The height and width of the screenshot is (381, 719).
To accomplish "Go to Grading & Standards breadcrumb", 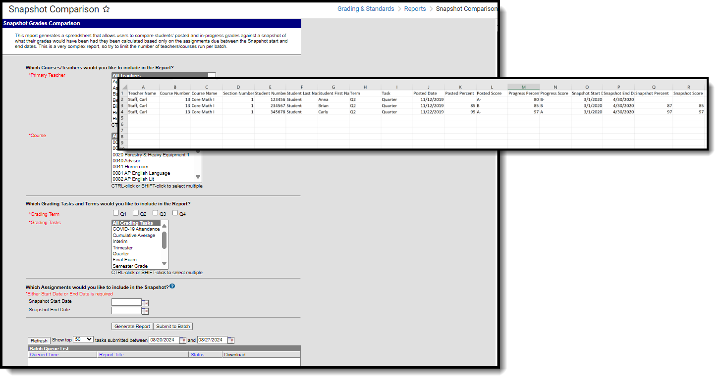I will [x=366, y=9].
